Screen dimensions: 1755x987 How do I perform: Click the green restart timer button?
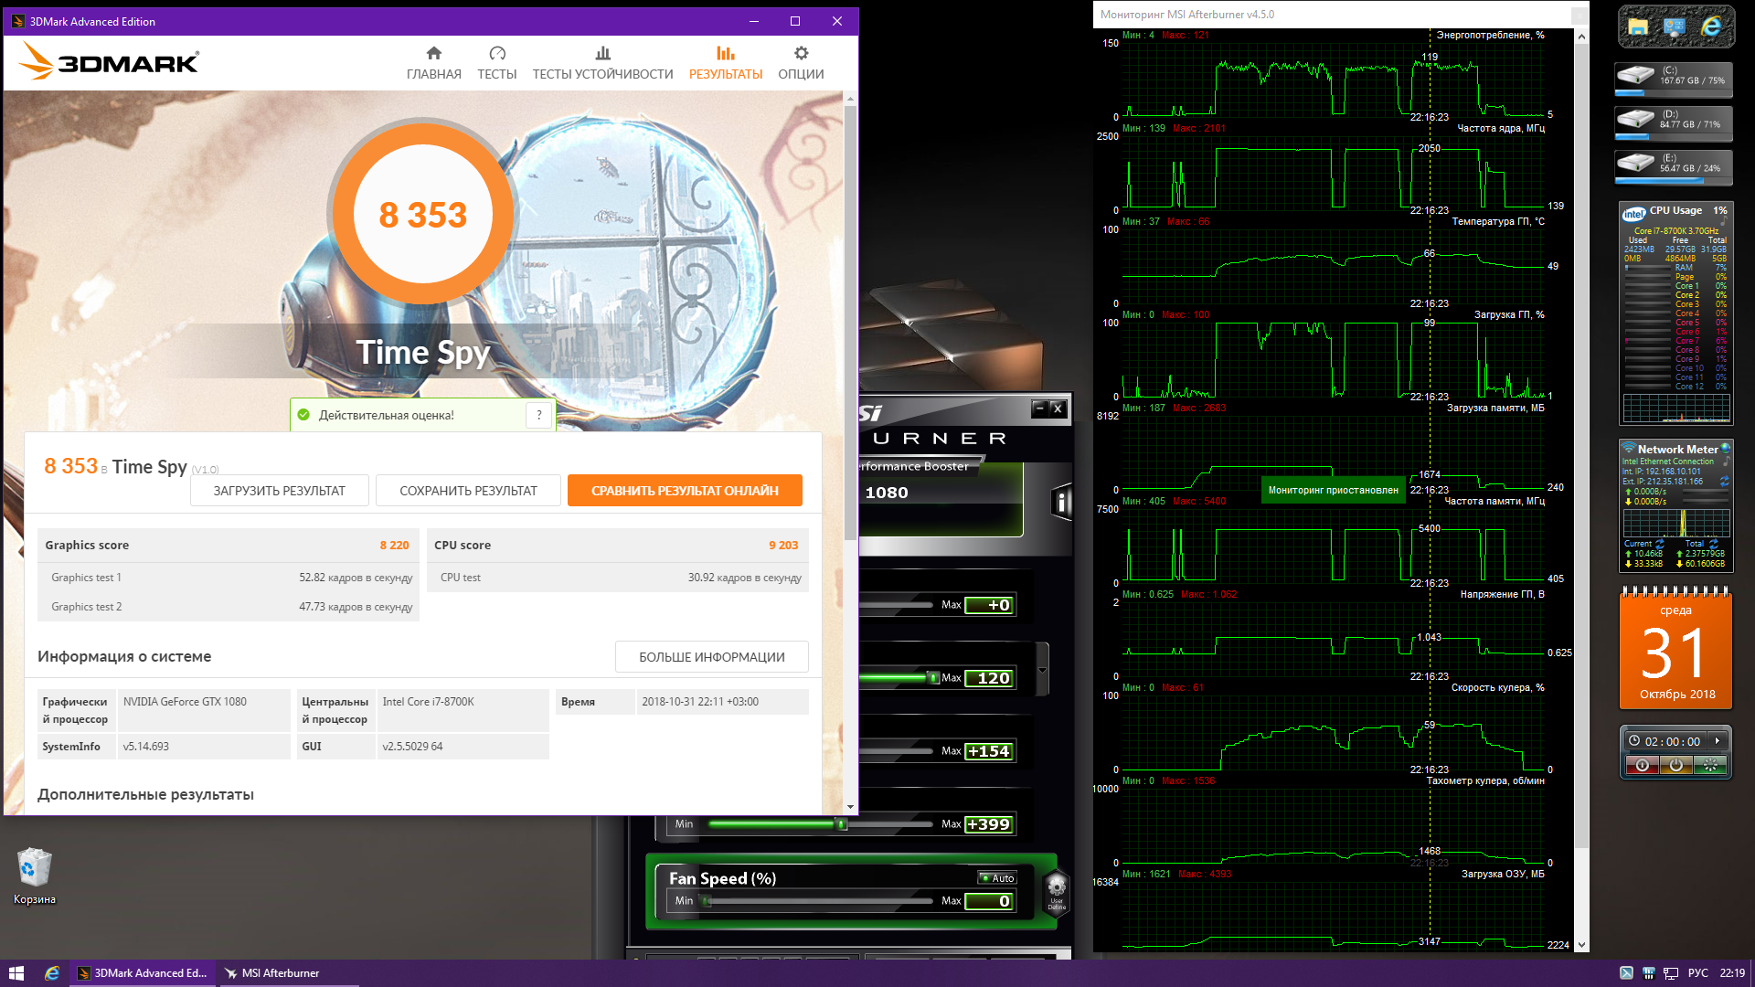tap(1709, 765)
